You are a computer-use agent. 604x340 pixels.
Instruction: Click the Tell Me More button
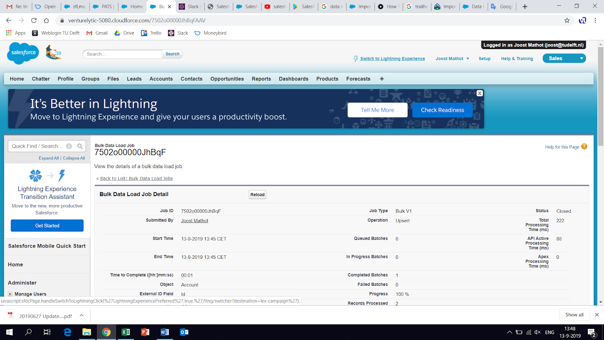[x=377, y=110]
